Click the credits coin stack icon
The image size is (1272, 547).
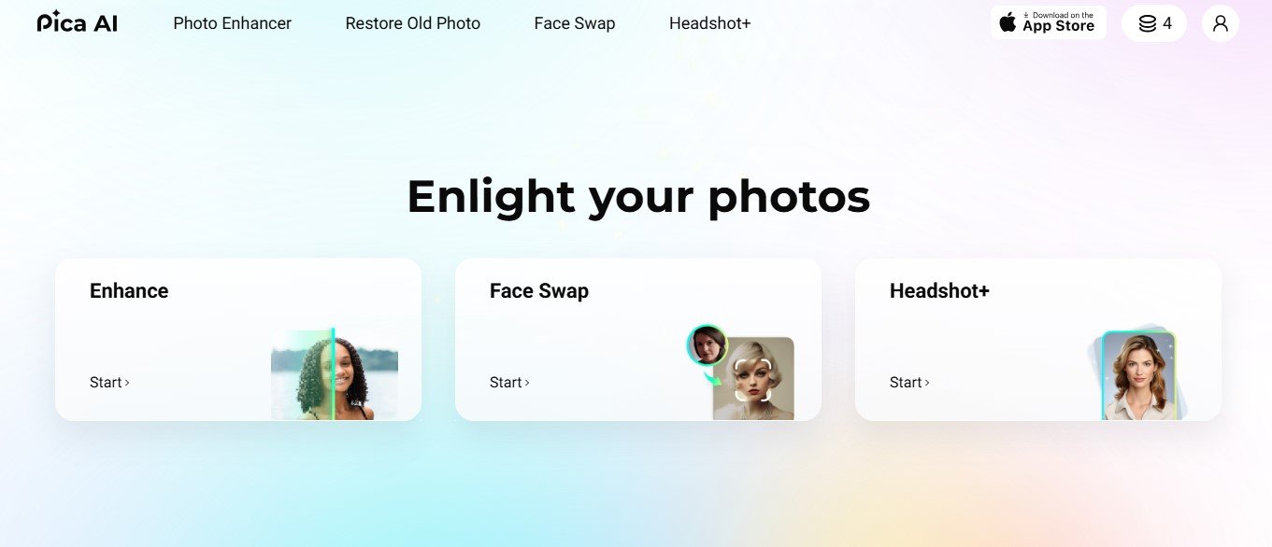point(1148,23)
